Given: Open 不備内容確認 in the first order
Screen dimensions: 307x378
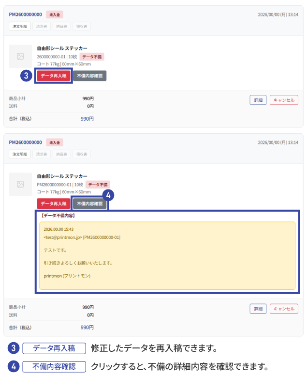Looking at the screenshot, I should pos(89,76).
